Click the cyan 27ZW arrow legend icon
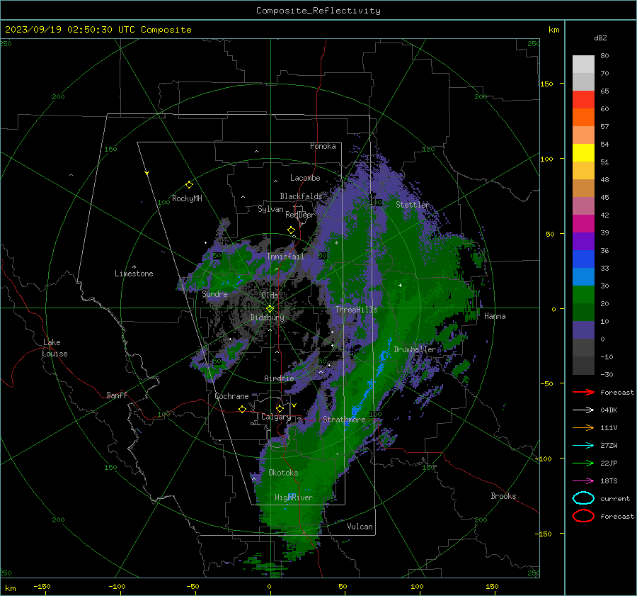This screenshot has width=637, height=596. coord(583,446)
